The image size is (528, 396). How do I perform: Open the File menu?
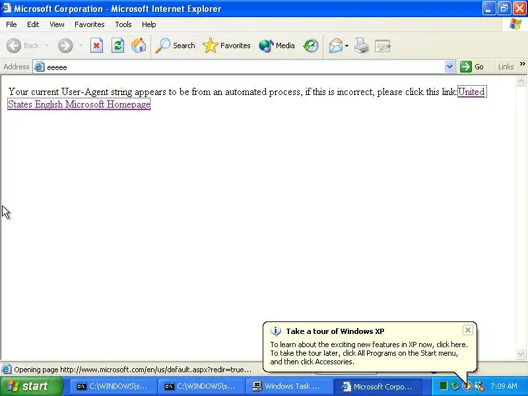tap(11, 24)
